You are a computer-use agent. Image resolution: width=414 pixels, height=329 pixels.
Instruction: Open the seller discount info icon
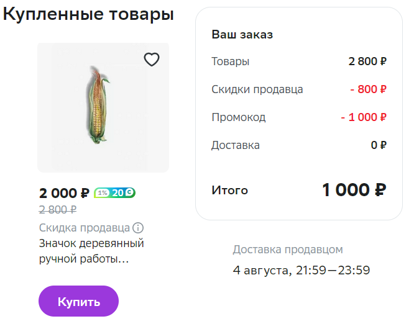(x=138, y=228)
